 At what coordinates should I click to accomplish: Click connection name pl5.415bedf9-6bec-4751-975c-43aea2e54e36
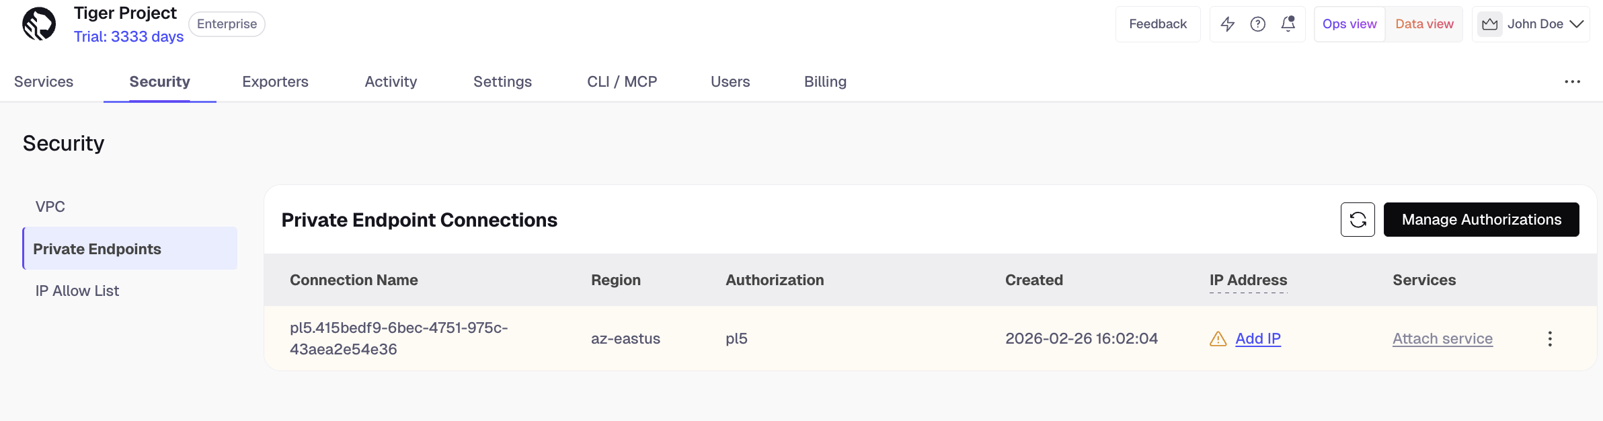(x=399, y=338)
